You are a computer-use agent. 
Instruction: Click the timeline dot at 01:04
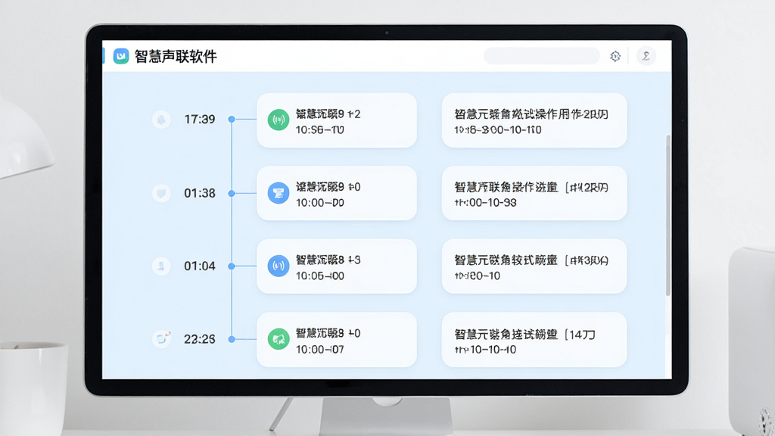pyautogui.click(x=232, y=266)
